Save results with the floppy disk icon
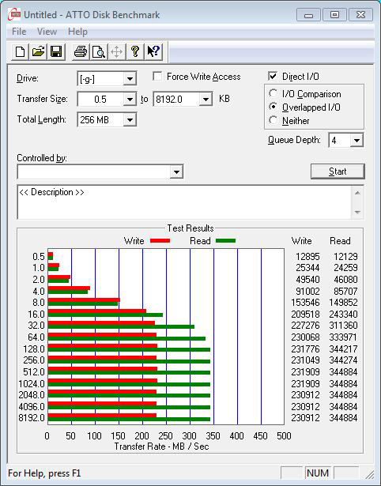Screen dimensions: 381x486 (x=56, y=51)
